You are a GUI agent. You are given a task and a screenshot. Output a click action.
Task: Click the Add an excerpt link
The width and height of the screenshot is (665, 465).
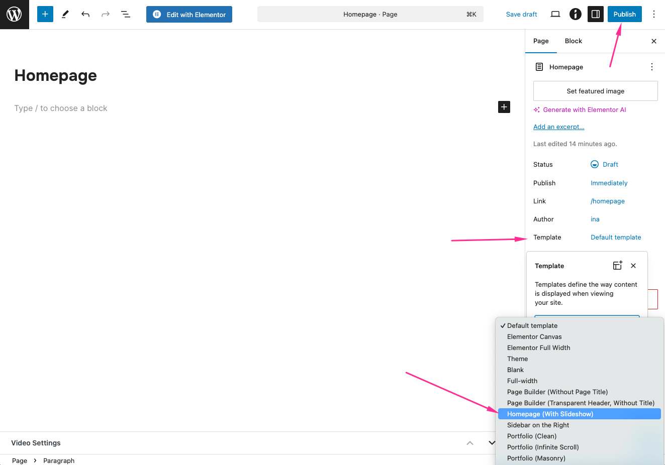558,127
